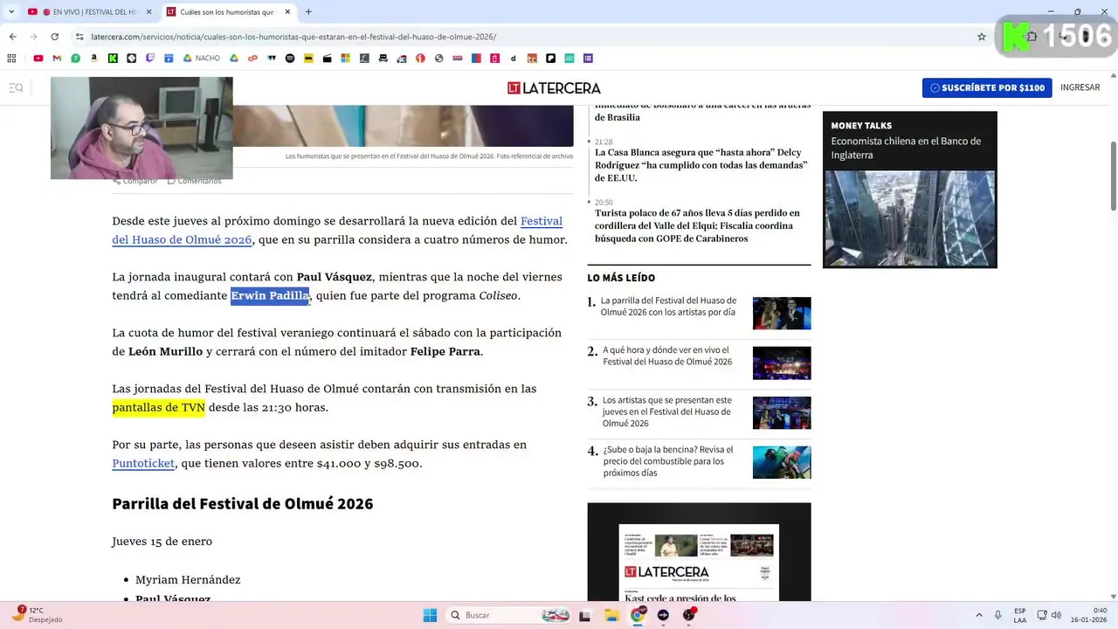Close the Cuáles son los humoristas tab
This screenshot has height=629, width=1118.
click(286, 12)
